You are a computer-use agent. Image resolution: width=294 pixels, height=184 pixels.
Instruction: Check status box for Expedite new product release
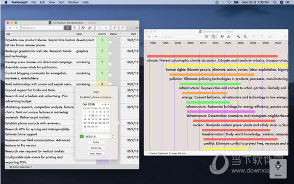tap(110, 42)
